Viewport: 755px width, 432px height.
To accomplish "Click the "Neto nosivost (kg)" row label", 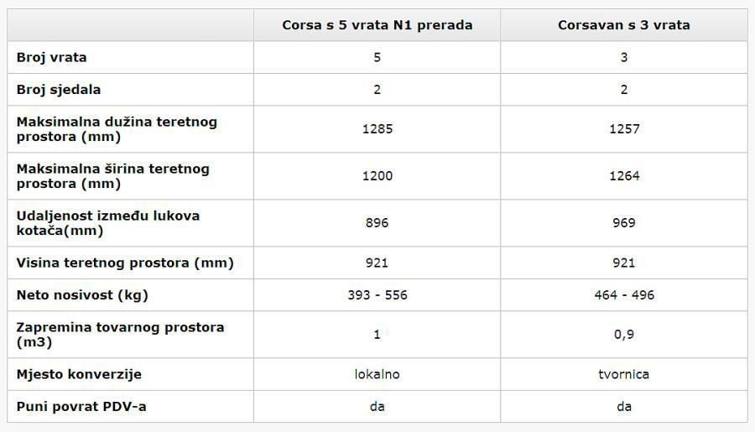I will pyautogui.click(x=82, y=295).
